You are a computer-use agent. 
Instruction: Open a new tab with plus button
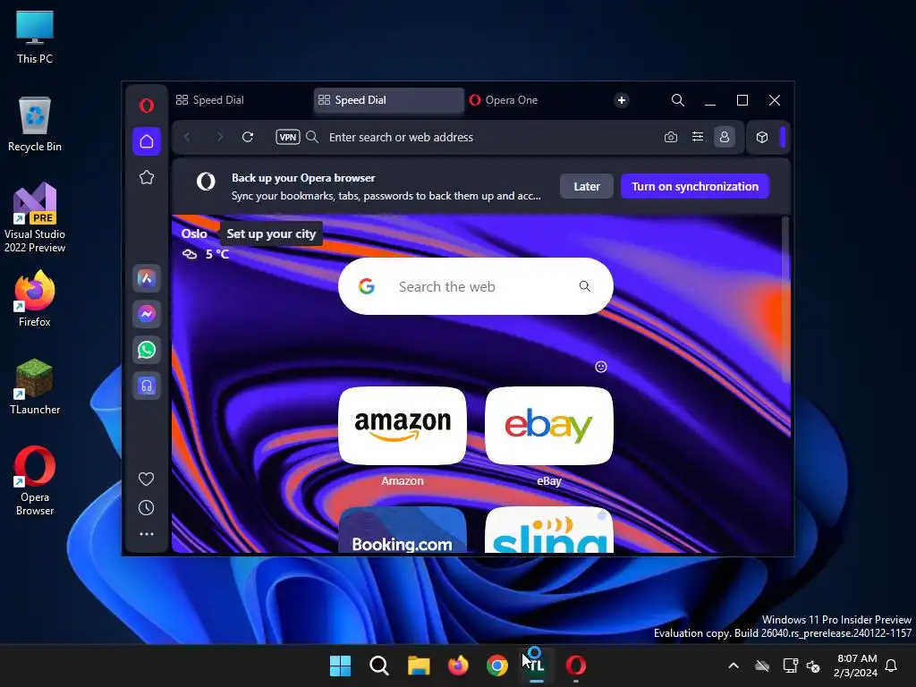pos(622,100)
